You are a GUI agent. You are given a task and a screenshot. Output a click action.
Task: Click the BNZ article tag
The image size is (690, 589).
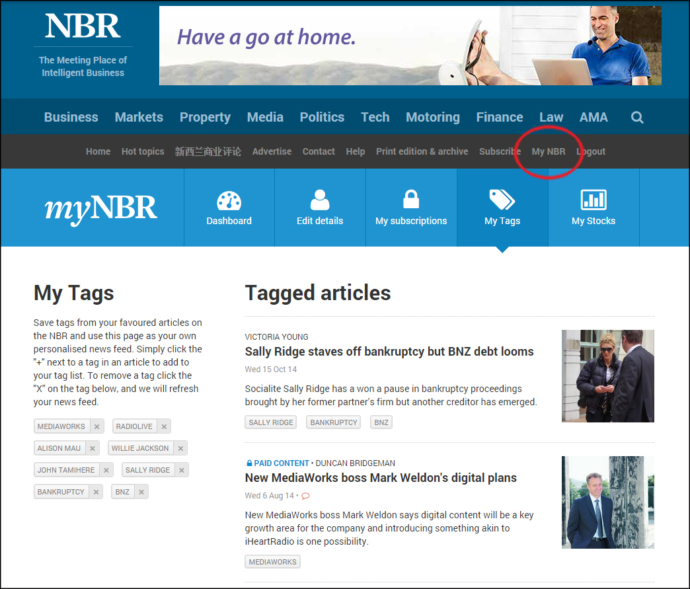coord(381,422)
